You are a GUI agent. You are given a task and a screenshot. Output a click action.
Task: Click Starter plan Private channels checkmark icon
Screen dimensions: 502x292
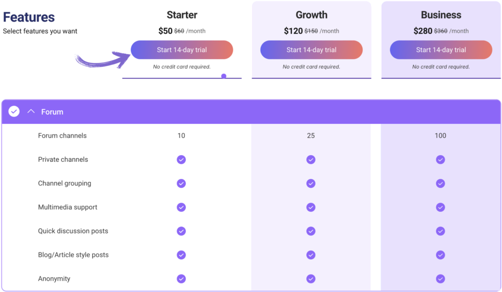click(181, 159)
